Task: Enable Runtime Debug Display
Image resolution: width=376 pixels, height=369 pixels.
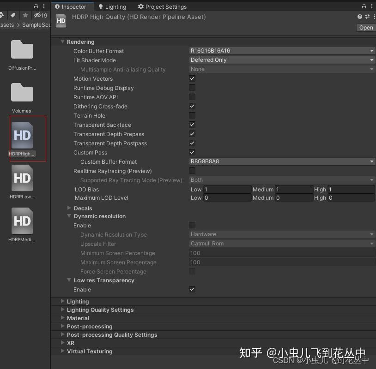Action: [x=192, y=88]
